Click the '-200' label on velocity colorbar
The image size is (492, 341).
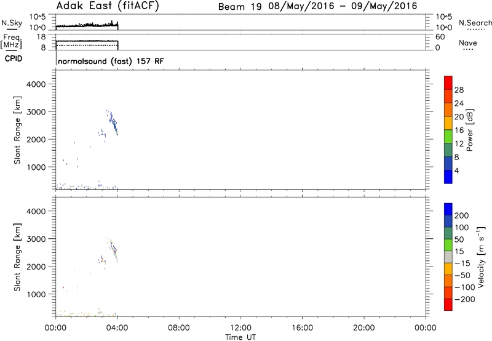point(464,299)
